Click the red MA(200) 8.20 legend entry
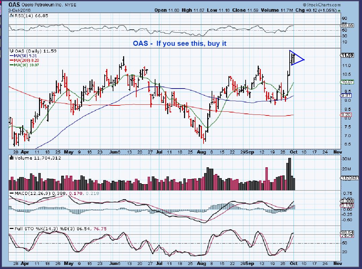This screenshot has width=362, height=269. (24, 60)
